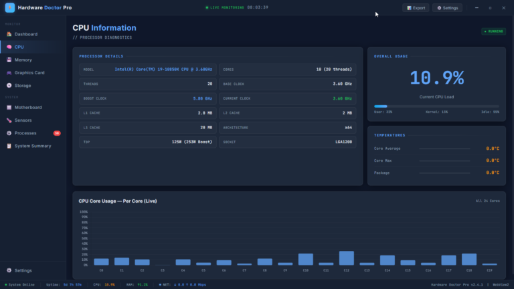Click the C12 core usage bar
The width and height of the screenshot is (514, 289).
tap(346, 258)
